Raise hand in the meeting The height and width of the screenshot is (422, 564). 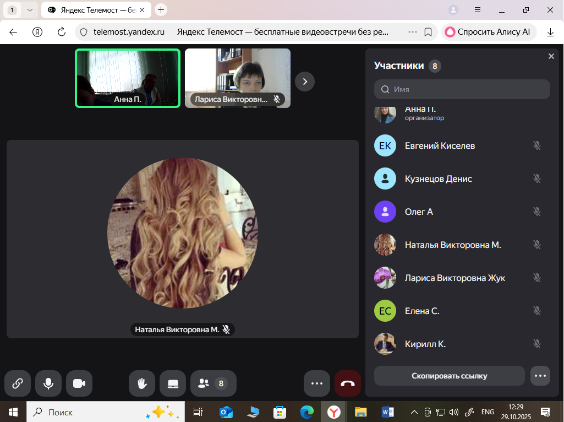142,383
